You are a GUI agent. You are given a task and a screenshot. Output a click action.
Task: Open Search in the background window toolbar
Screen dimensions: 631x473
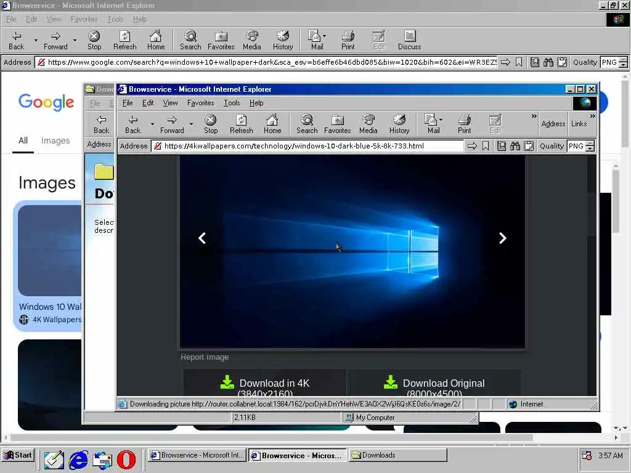pyautogui.click(x=190, y=40)
